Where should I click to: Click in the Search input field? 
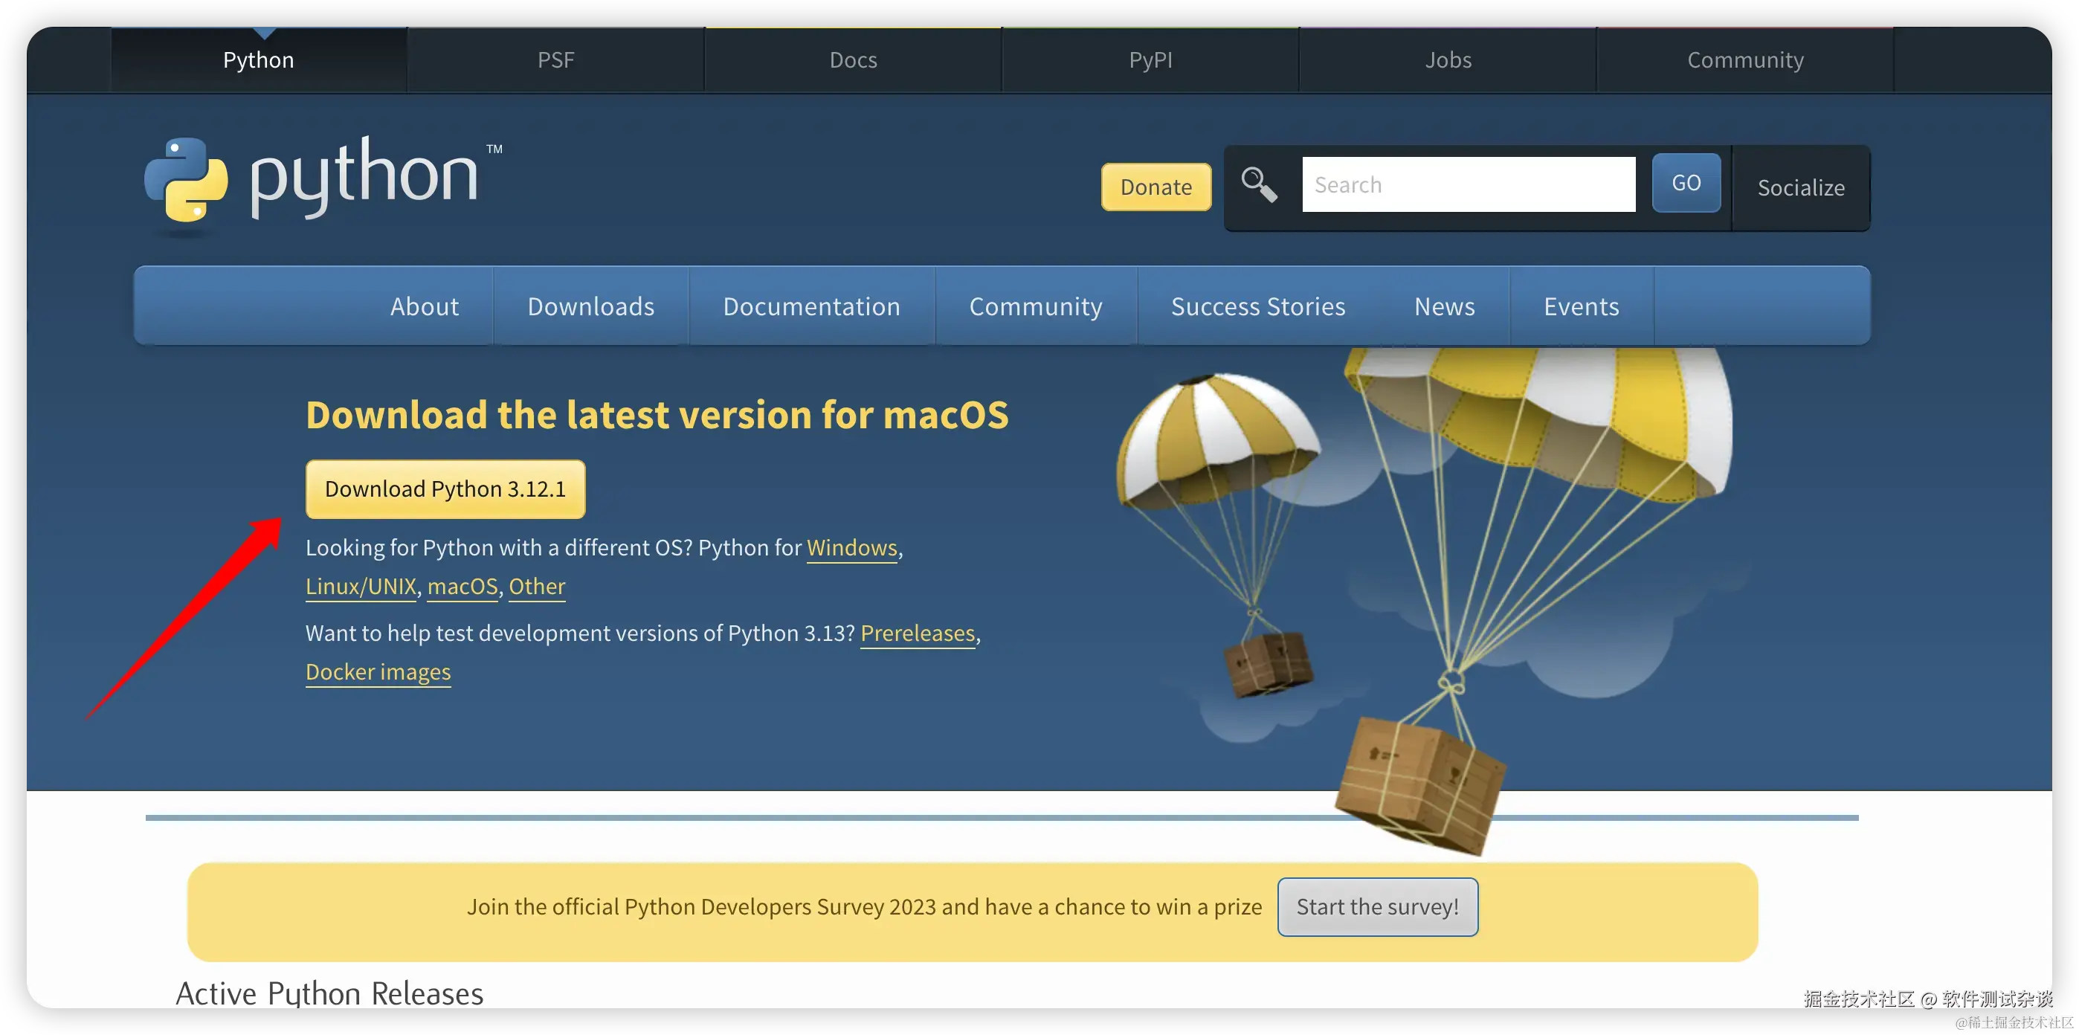pyautogui.click(x=1467, y=185)
